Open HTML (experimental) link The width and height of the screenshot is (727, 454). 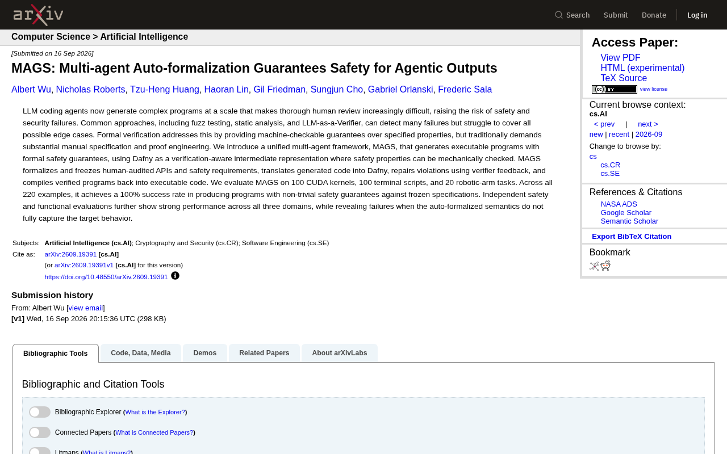pyautogui.click(x=642, y=68)
